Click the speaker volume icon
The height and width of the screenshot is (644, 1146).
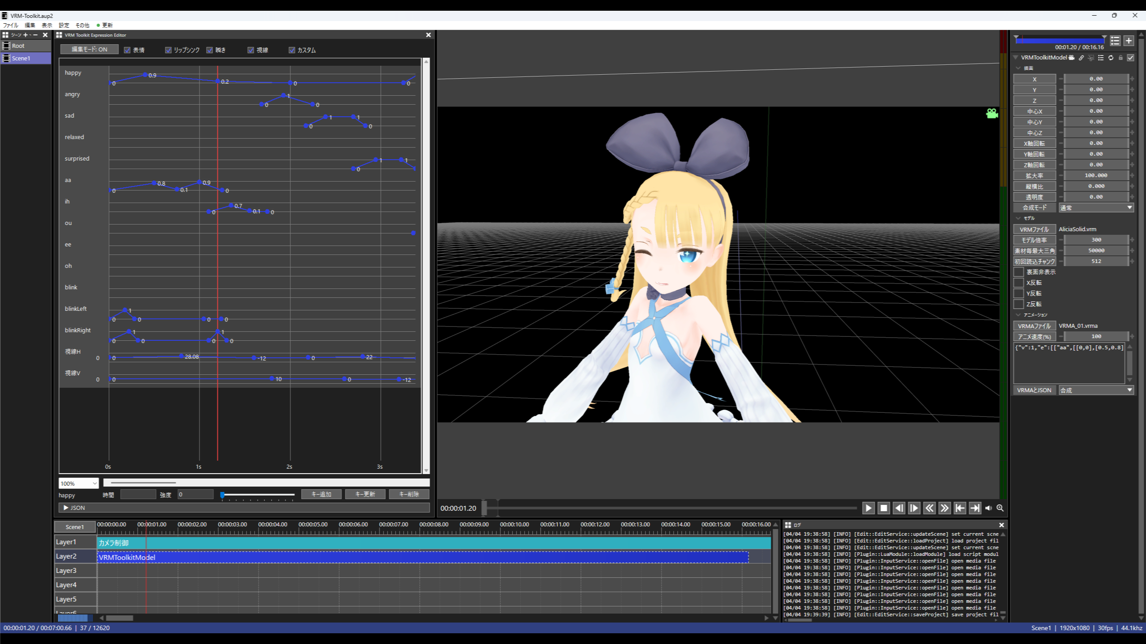point(988,508)
